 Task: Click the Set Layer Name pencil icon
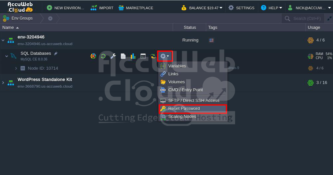click(56, 53)
